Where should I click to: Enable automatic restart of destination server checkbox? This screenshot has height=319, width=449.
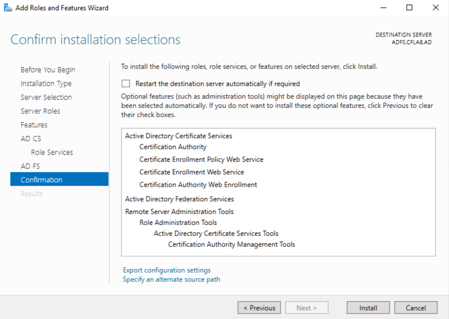coord(126,83)
